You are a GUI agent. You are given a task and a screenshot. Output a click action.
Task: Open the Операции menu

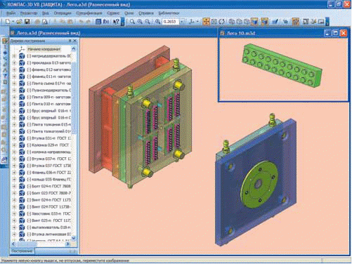point(63,13)
